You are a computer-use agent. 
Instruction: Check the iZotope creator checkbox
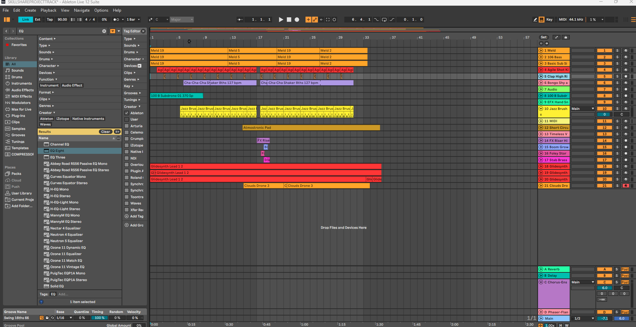[x=127, y=145]
